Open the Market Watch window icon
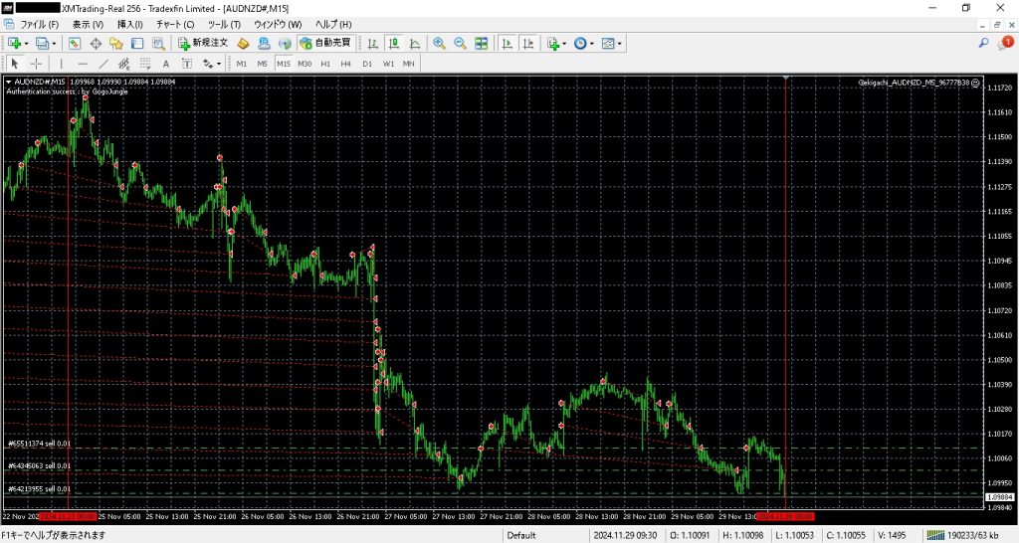This screenshot has width=1019, height=543. point(75,43)
